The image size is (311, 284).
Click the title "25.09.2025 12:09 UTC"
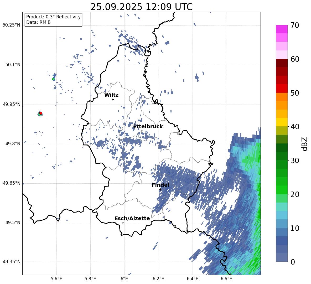[x=141, y=7]
